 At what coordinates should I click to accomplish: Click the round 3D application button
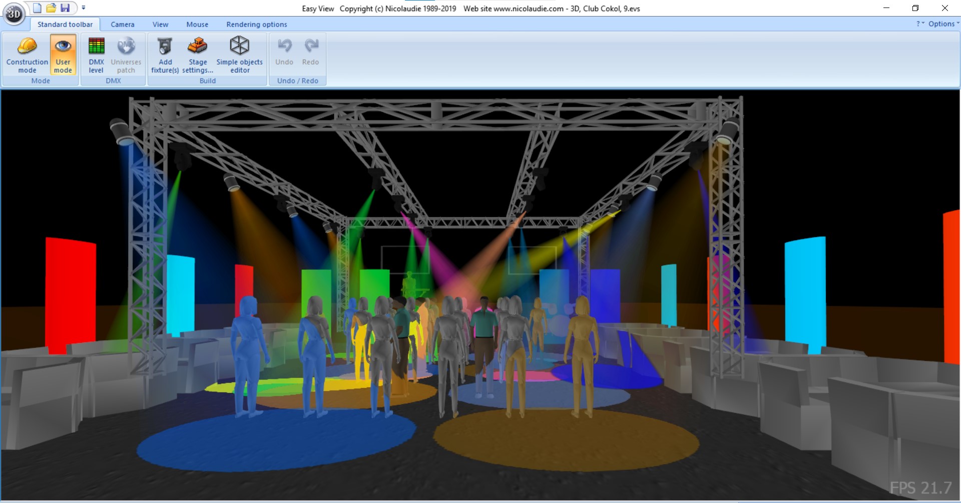click(14, 14)
